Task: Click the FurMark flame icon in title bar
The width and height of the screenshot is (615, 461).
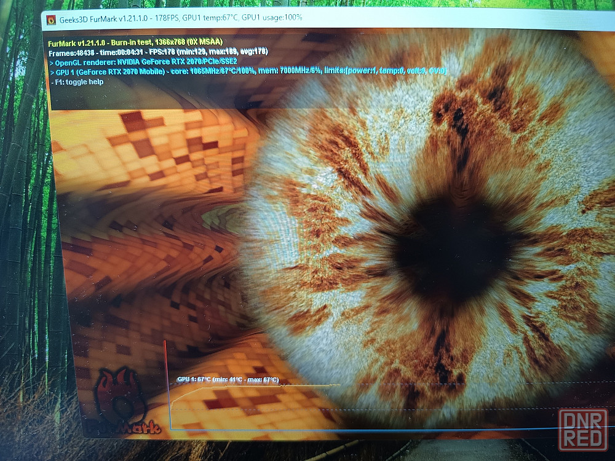Action: tap(51, 18)
